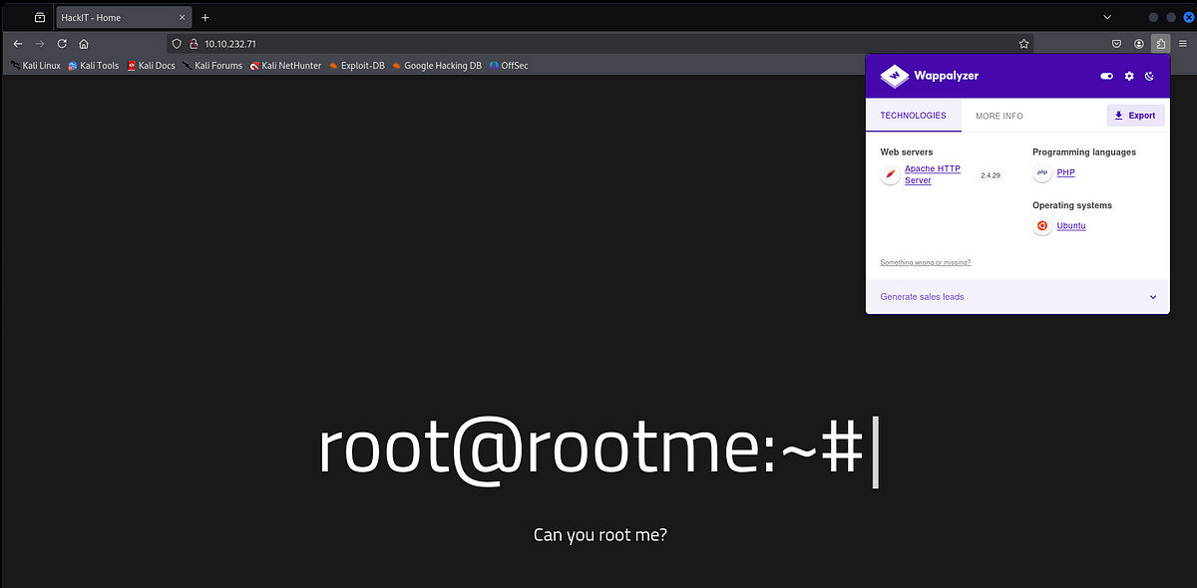
Task: List all tabs dropdown arrow
Action: click(1107, 17)
